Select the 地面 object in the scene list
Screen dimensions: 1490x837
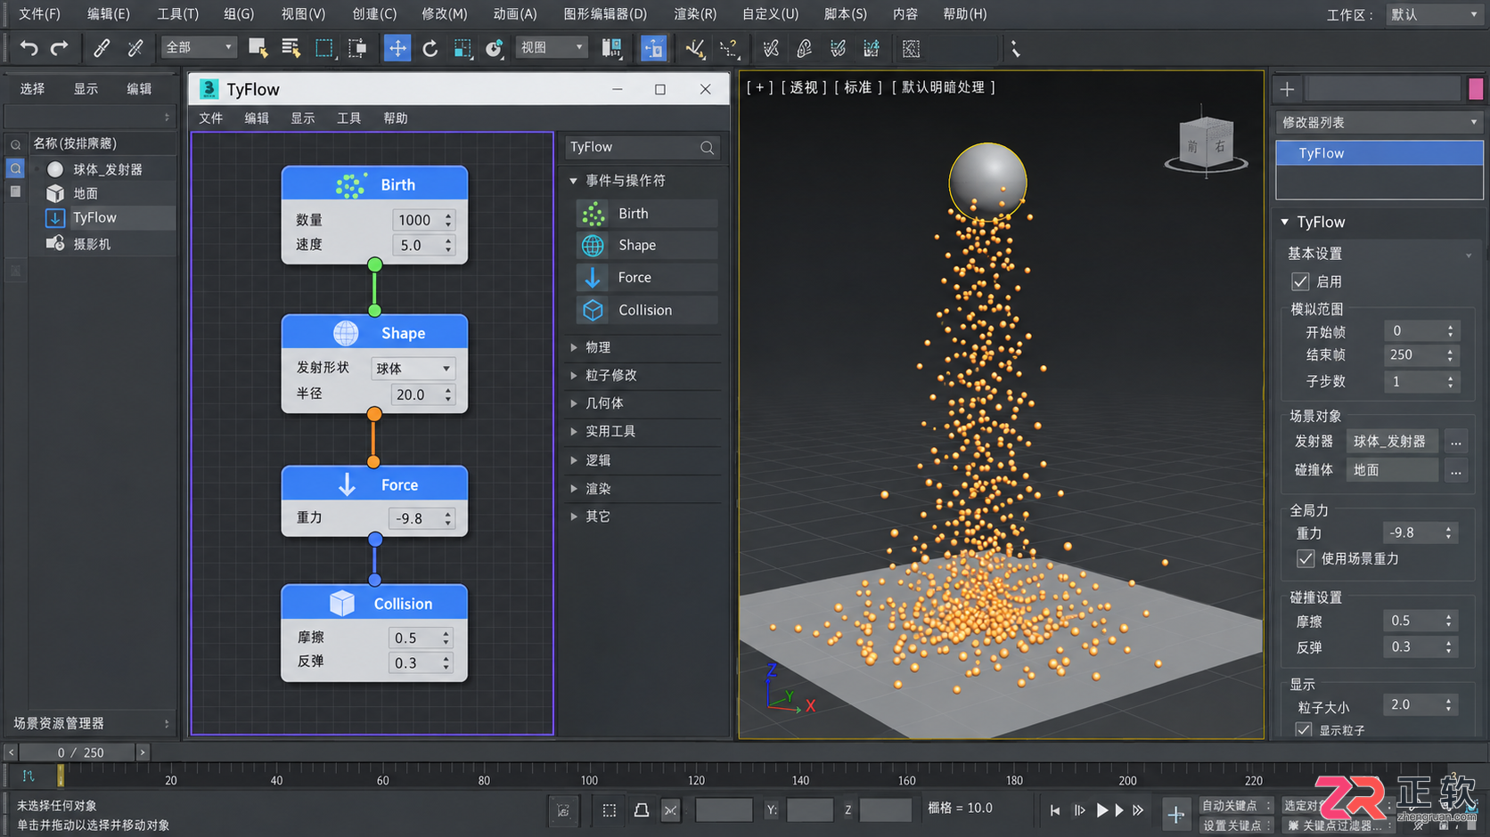(x=86, y=193)
